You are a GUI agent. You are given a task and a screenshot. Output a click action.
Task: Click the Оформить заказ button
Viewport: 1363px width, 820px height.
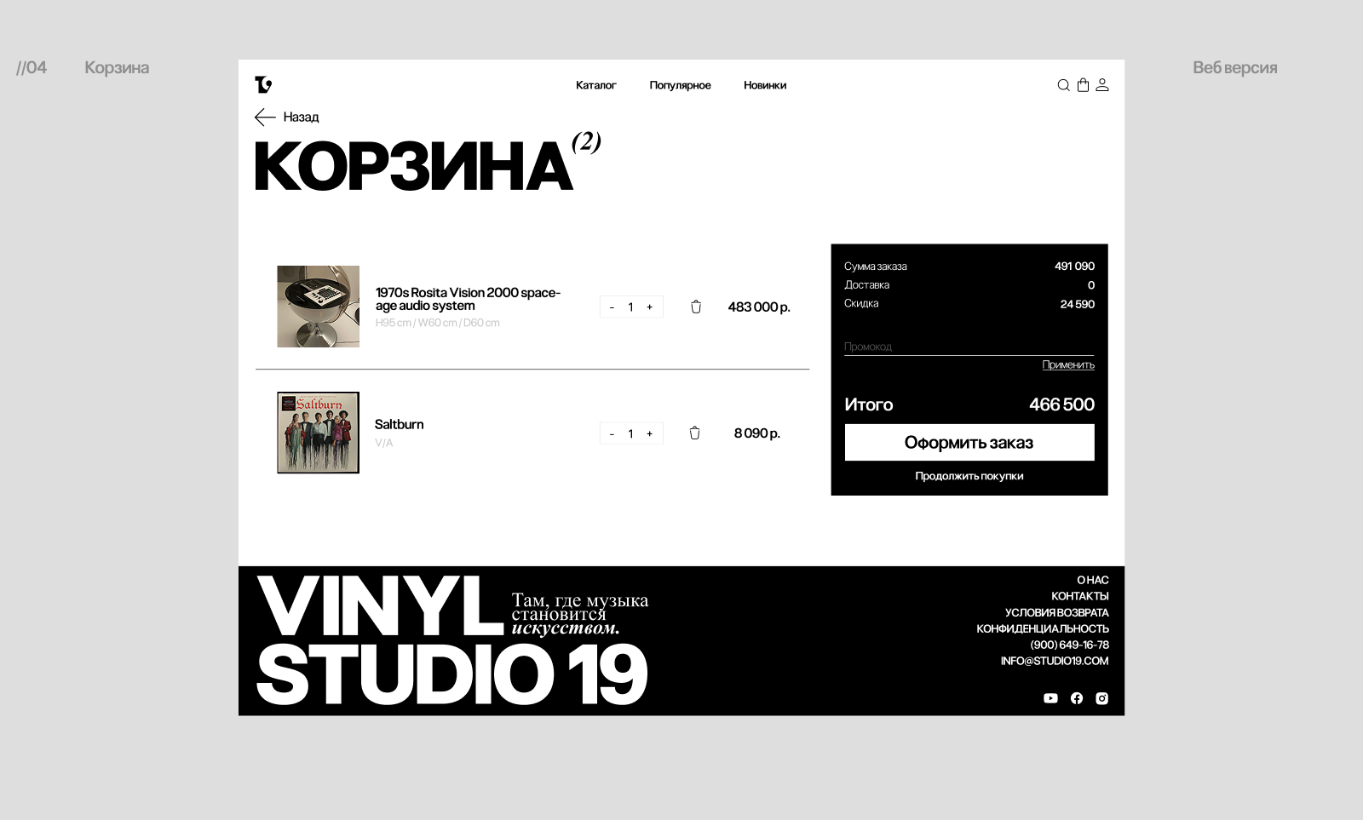click(x=969, y=443)
